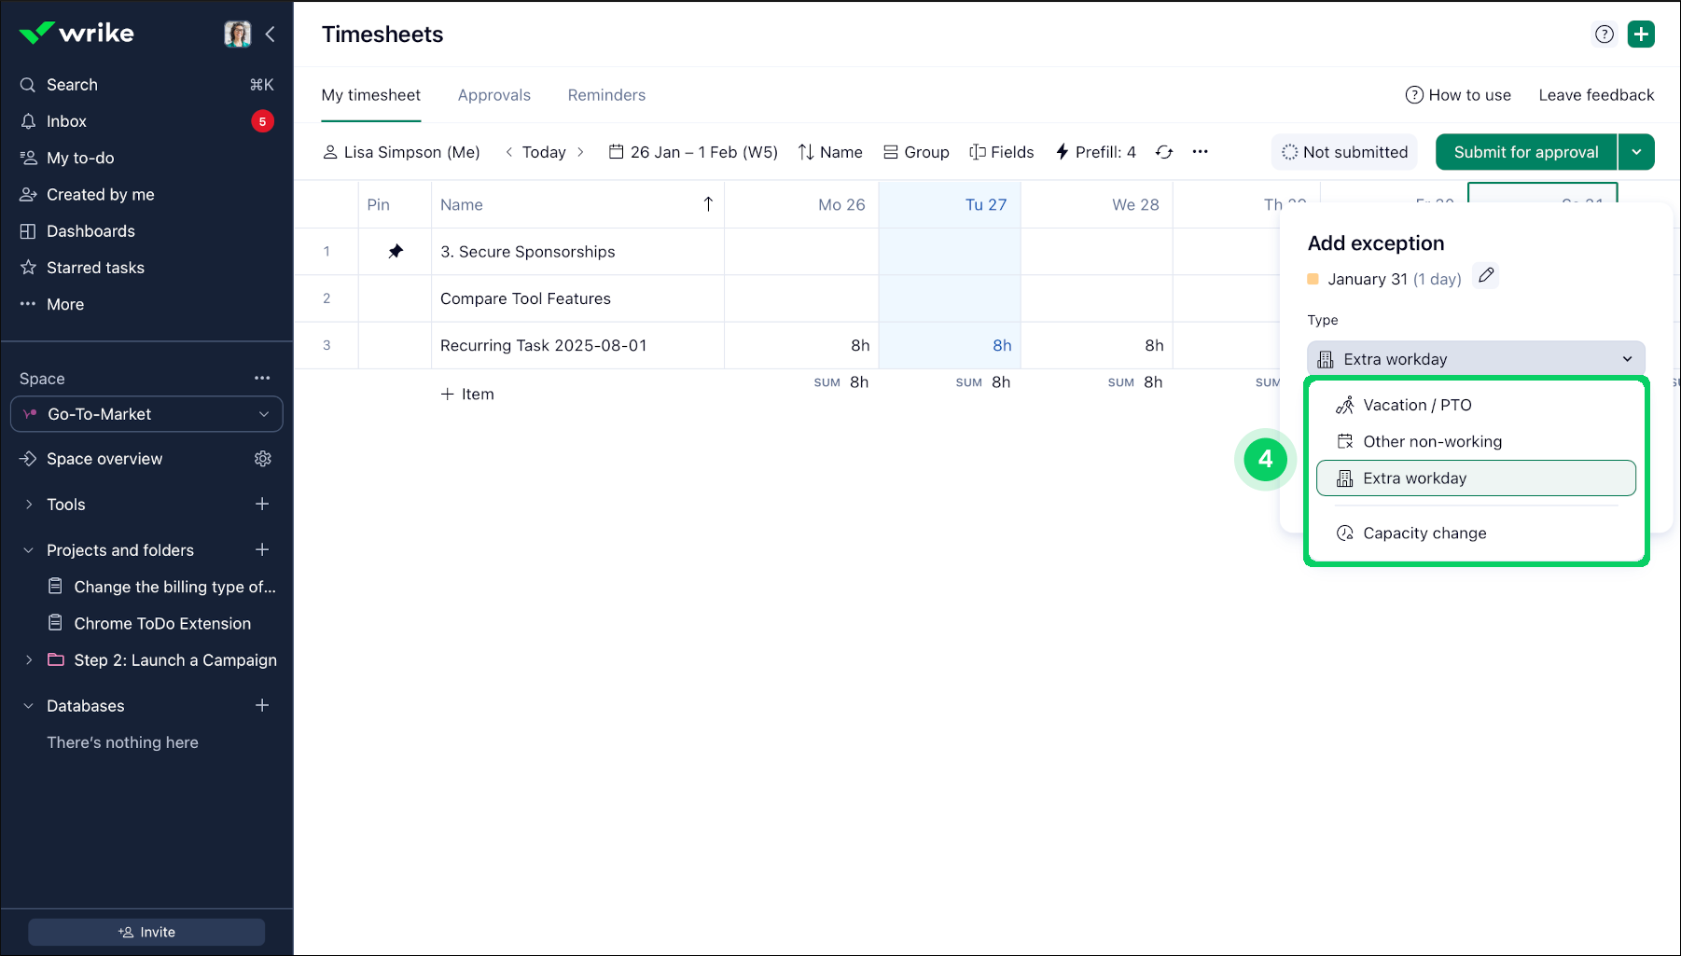Open the Leave feedback link

(x=1595, y=95)
